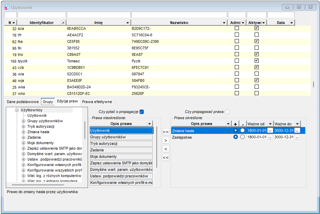This screenshot has height=214, width=320.
Task: Select user row tpyzik
Action: (x=157, y=61)
